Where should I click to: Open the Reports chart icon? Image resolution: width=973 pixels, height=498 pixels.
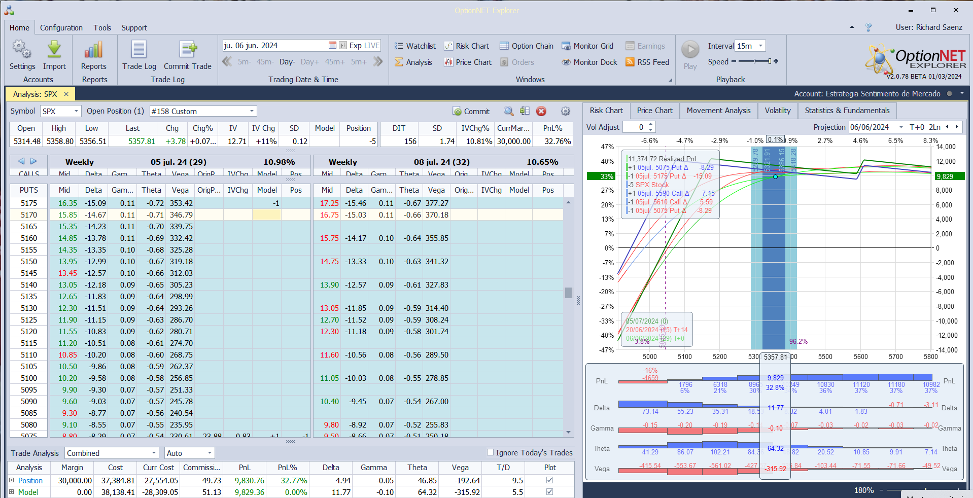pos(94,50)
